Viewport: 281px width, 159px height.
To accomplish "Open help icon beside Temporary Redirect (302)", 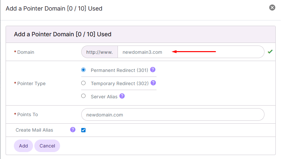I will tap(153, 83).
